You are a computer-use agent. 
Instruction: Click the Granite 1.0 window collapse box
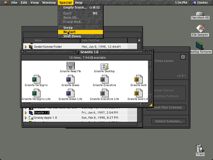click(151, 52)
